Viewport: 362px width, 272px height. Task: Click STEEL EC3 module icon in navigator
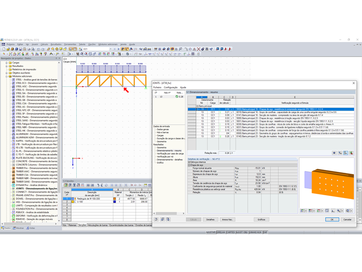coord(14,83)
